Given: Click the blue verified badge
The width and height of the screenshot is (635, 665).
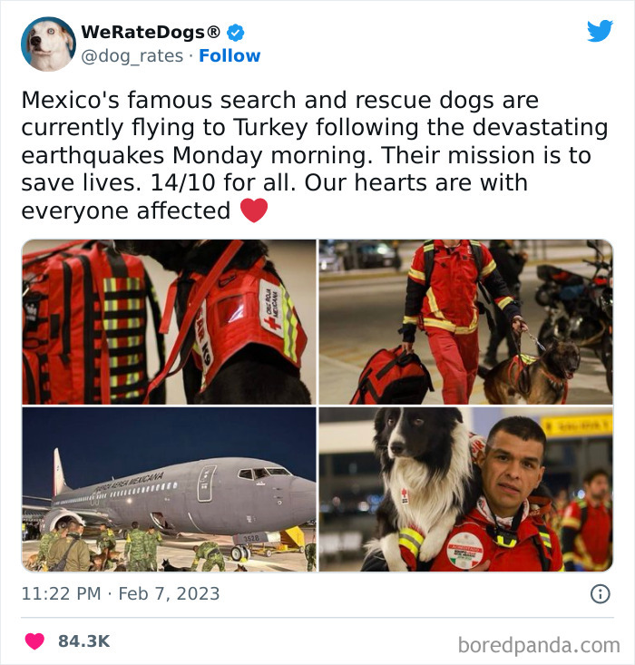Looking at the screenshot, I should [236, 33].
